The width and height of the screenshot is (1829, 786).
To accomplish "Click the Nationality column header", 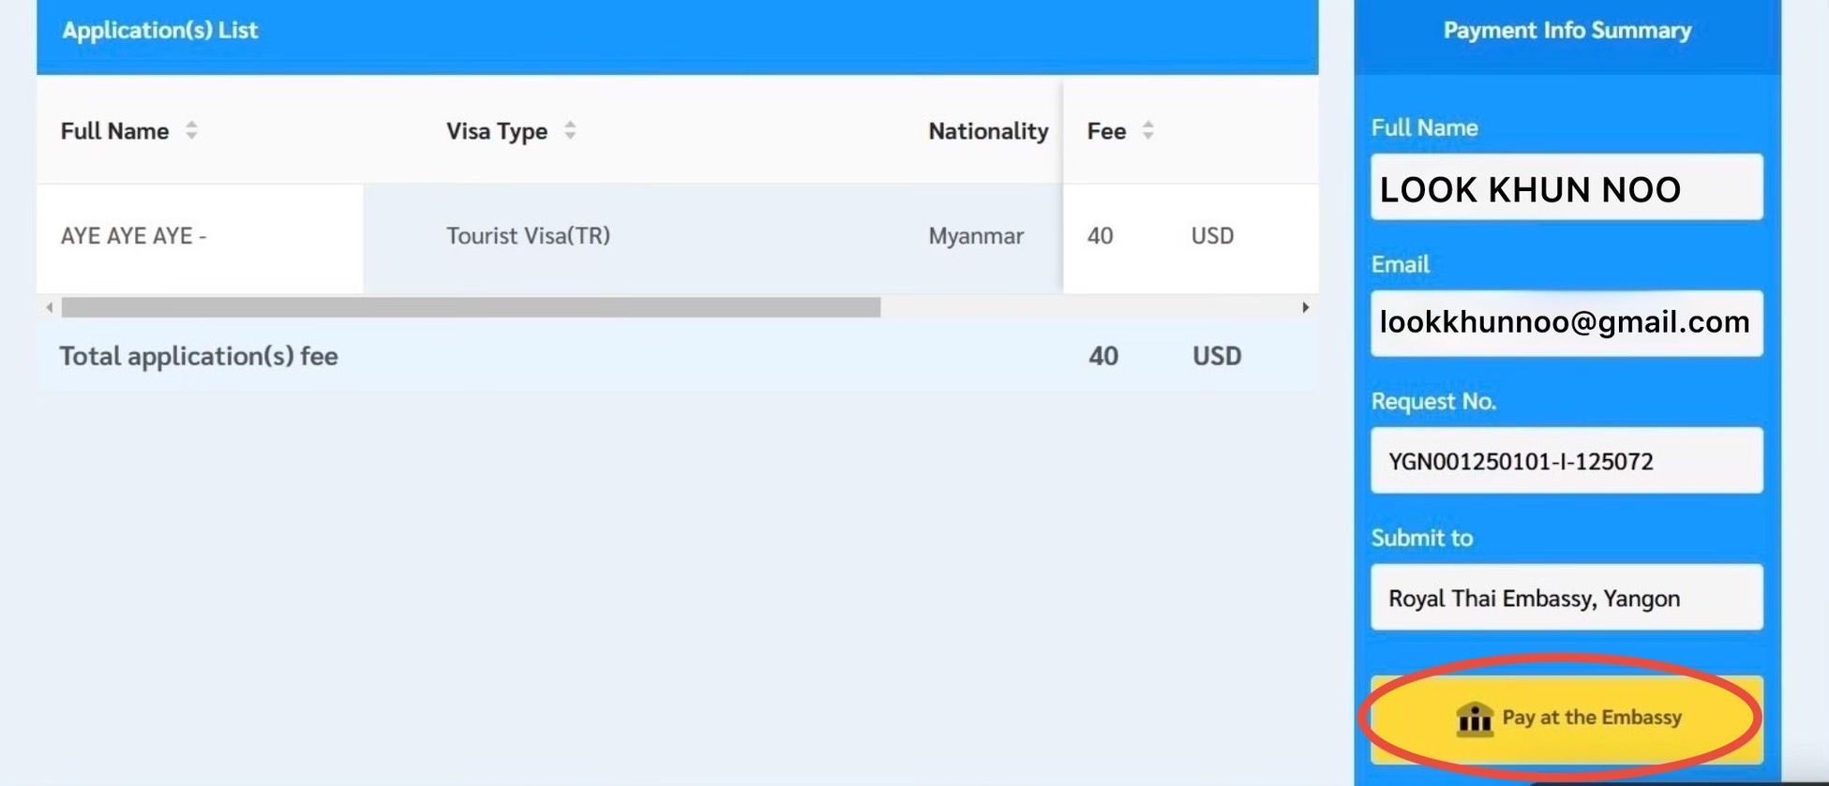I will pyautogui.click(x=988, y=130).
